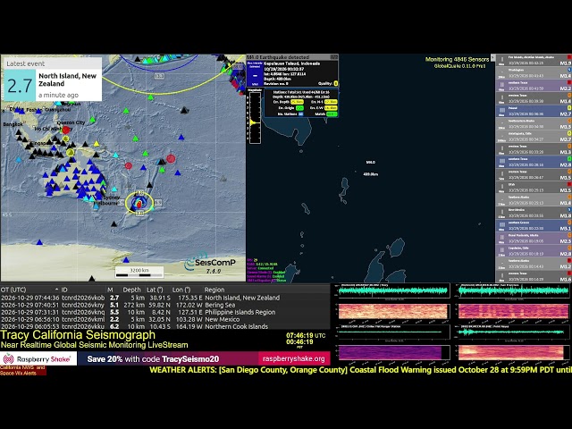The width and height of the screenshot is (572, 429).
Task: Click the green Err. Origin badge
Action: [299, 108]
